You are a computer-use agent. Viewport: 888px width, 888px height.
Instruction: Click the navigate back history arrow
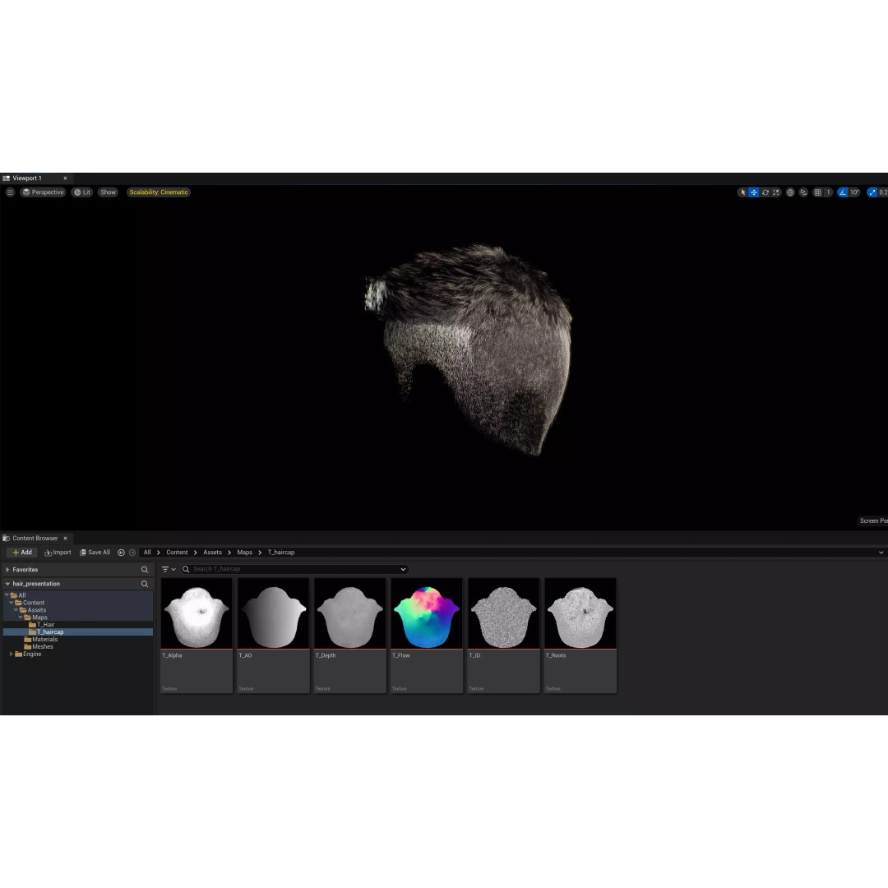122,553
